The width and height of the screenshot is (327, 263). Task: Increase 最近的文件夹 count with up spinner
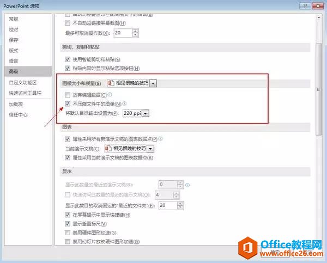coord(180,204)
